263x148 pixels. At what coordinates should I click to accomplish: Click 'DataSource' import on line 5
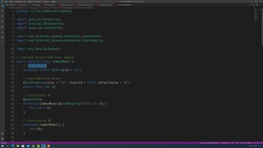(x=53, y=28)
